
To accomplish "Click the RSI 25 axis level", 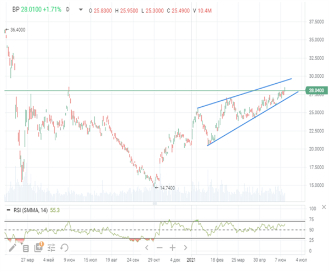I will pyautogui.click(x=311, y=240).
